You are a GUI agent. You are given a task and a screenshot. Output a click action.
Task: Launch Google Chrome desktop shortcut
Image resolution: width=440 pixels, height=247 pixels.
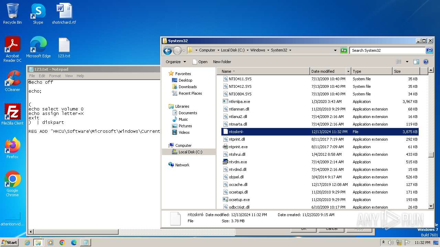pos(12,184)
